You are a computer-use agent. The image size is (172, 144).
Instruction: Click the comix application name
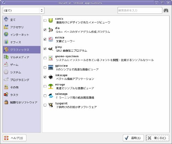coord(59,19)
